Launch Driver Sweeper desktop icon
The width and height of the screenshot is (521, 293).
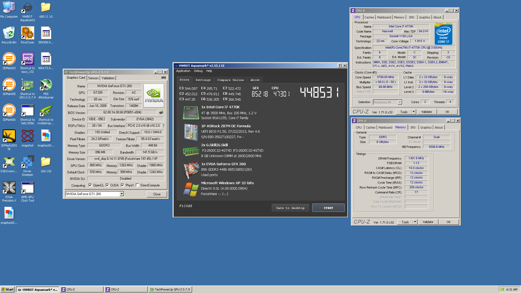27,166
